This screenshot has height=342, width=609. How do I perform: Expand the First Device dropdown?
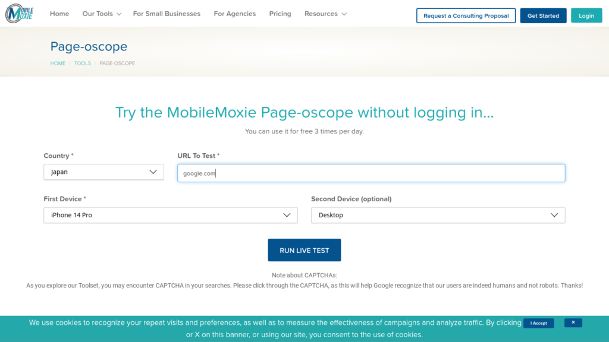(x=170, y=215)
